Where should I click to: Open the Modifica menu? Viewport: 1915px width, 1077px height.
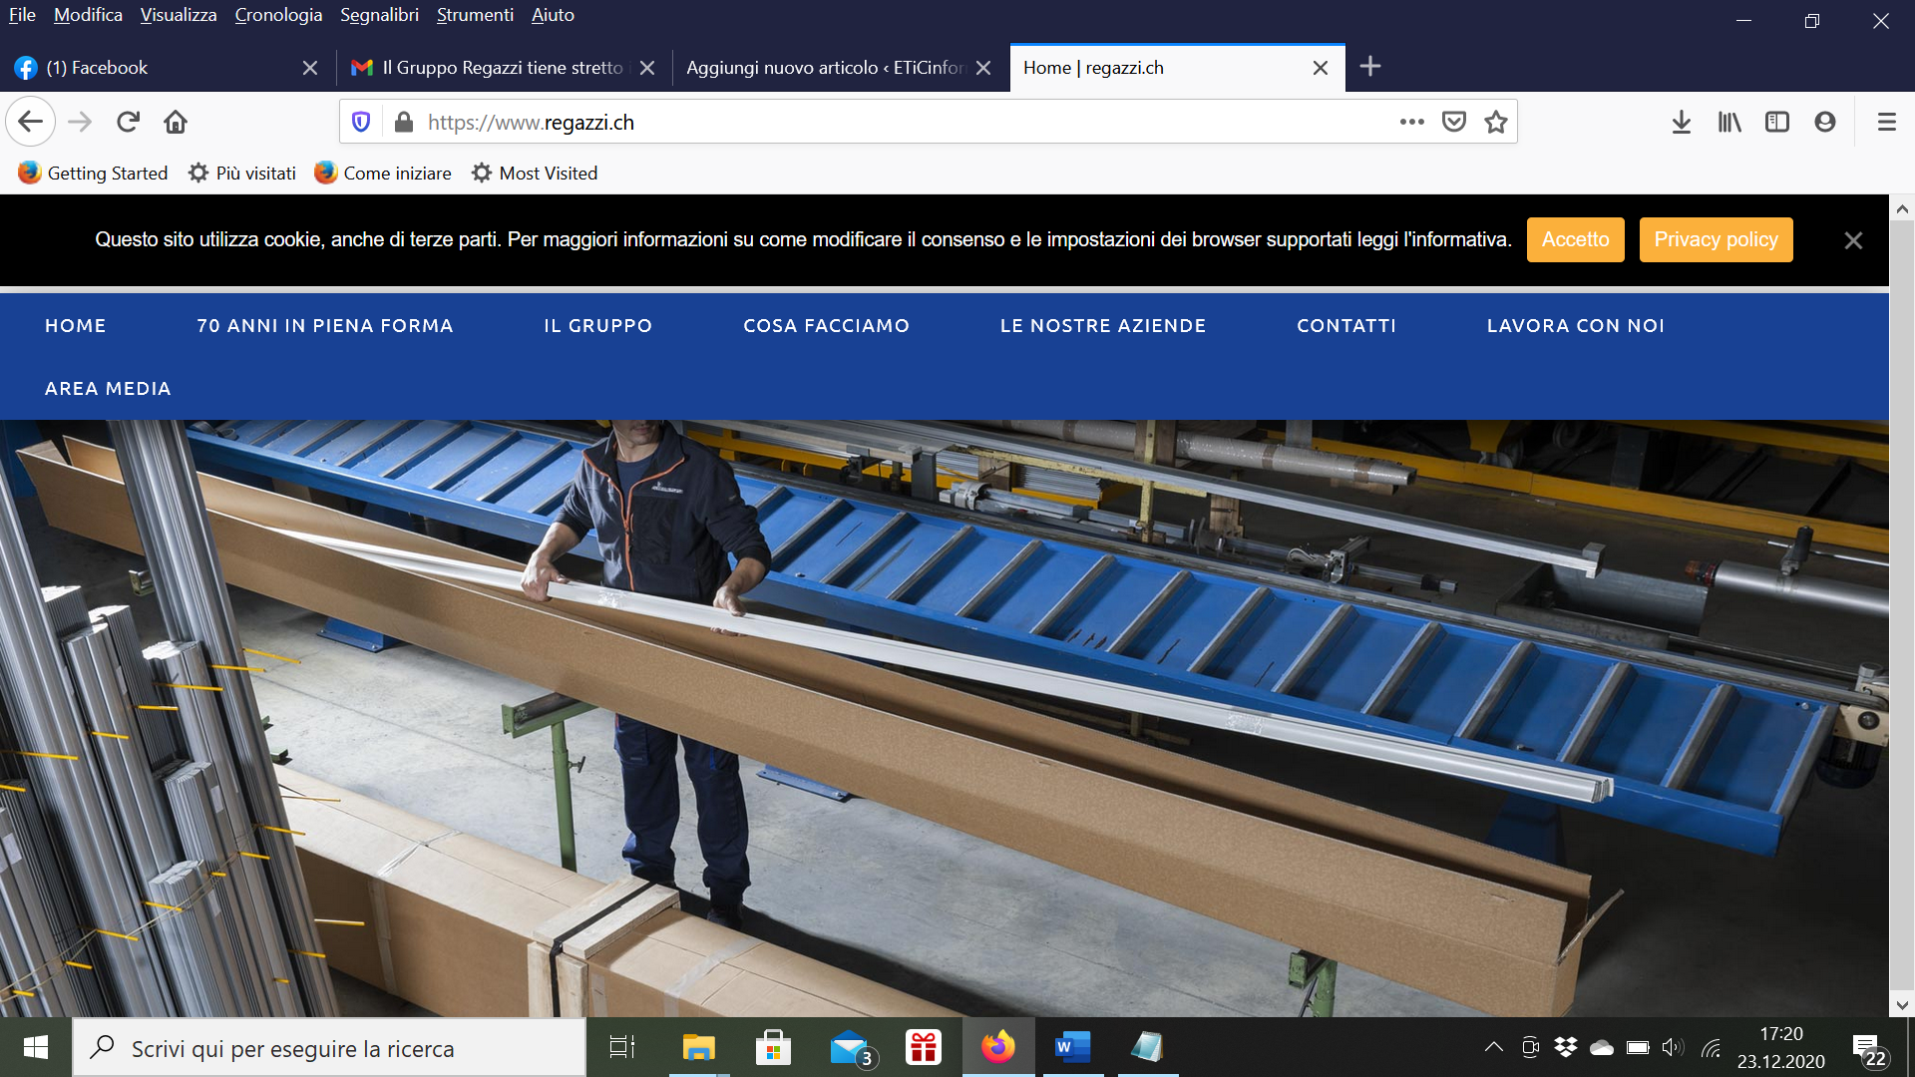[88, 15]
